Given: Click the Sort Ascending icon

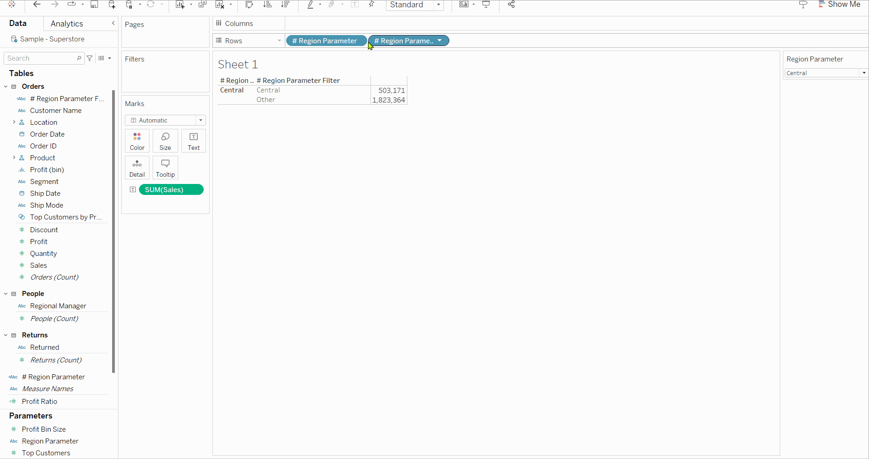Looking at the screenshot, I should (x=268, y=5).
